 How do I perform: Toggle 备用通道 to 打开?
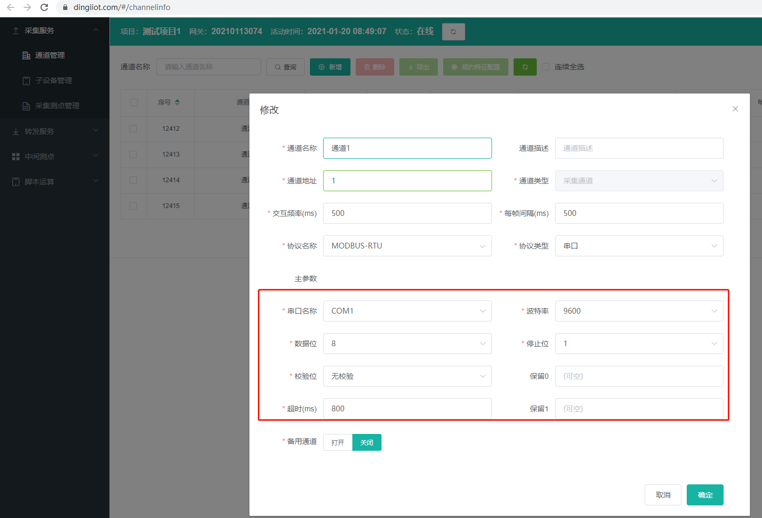tap(337, 442)
